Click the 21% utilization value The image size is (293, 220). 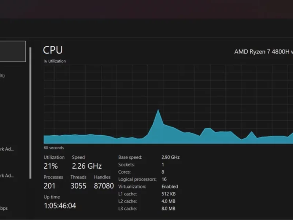(x=51, y=166)
